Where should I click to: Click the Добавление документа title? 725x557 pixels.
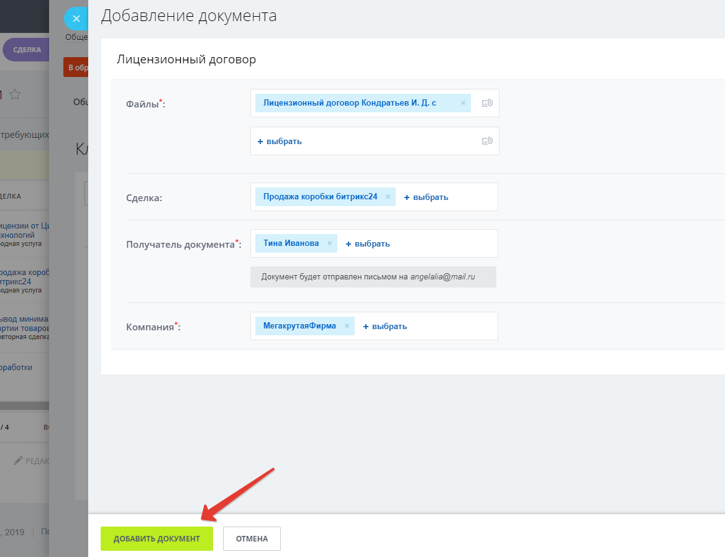click(189, 16)
